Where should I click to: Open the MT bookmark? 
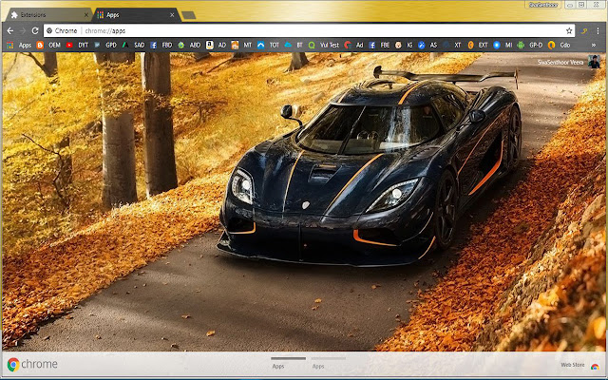click(x=241, y=45)
